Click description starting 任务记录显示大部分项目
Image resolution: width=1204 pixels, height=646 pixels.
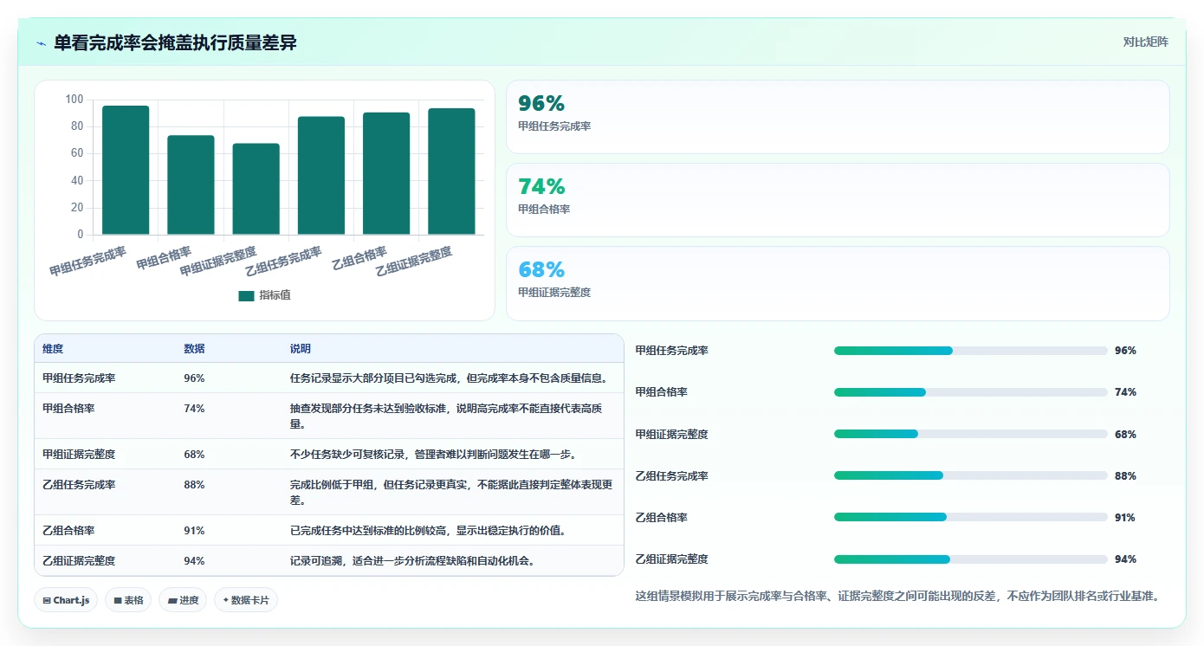[449, 378]
